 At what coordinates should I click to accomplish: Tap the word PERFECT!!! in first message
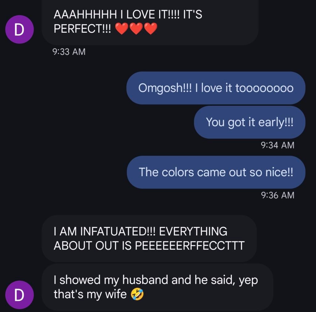pyautogui.click(x=82, y=29)
